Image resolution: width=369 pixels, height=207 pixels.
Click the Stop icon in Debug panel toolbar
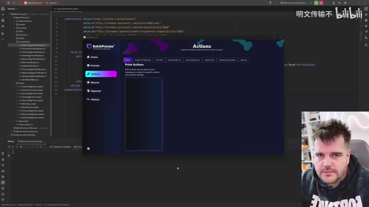pos(12,147)
